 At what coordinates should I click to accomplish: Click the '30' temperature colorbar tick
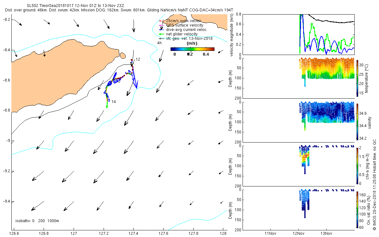coord(362,64)
